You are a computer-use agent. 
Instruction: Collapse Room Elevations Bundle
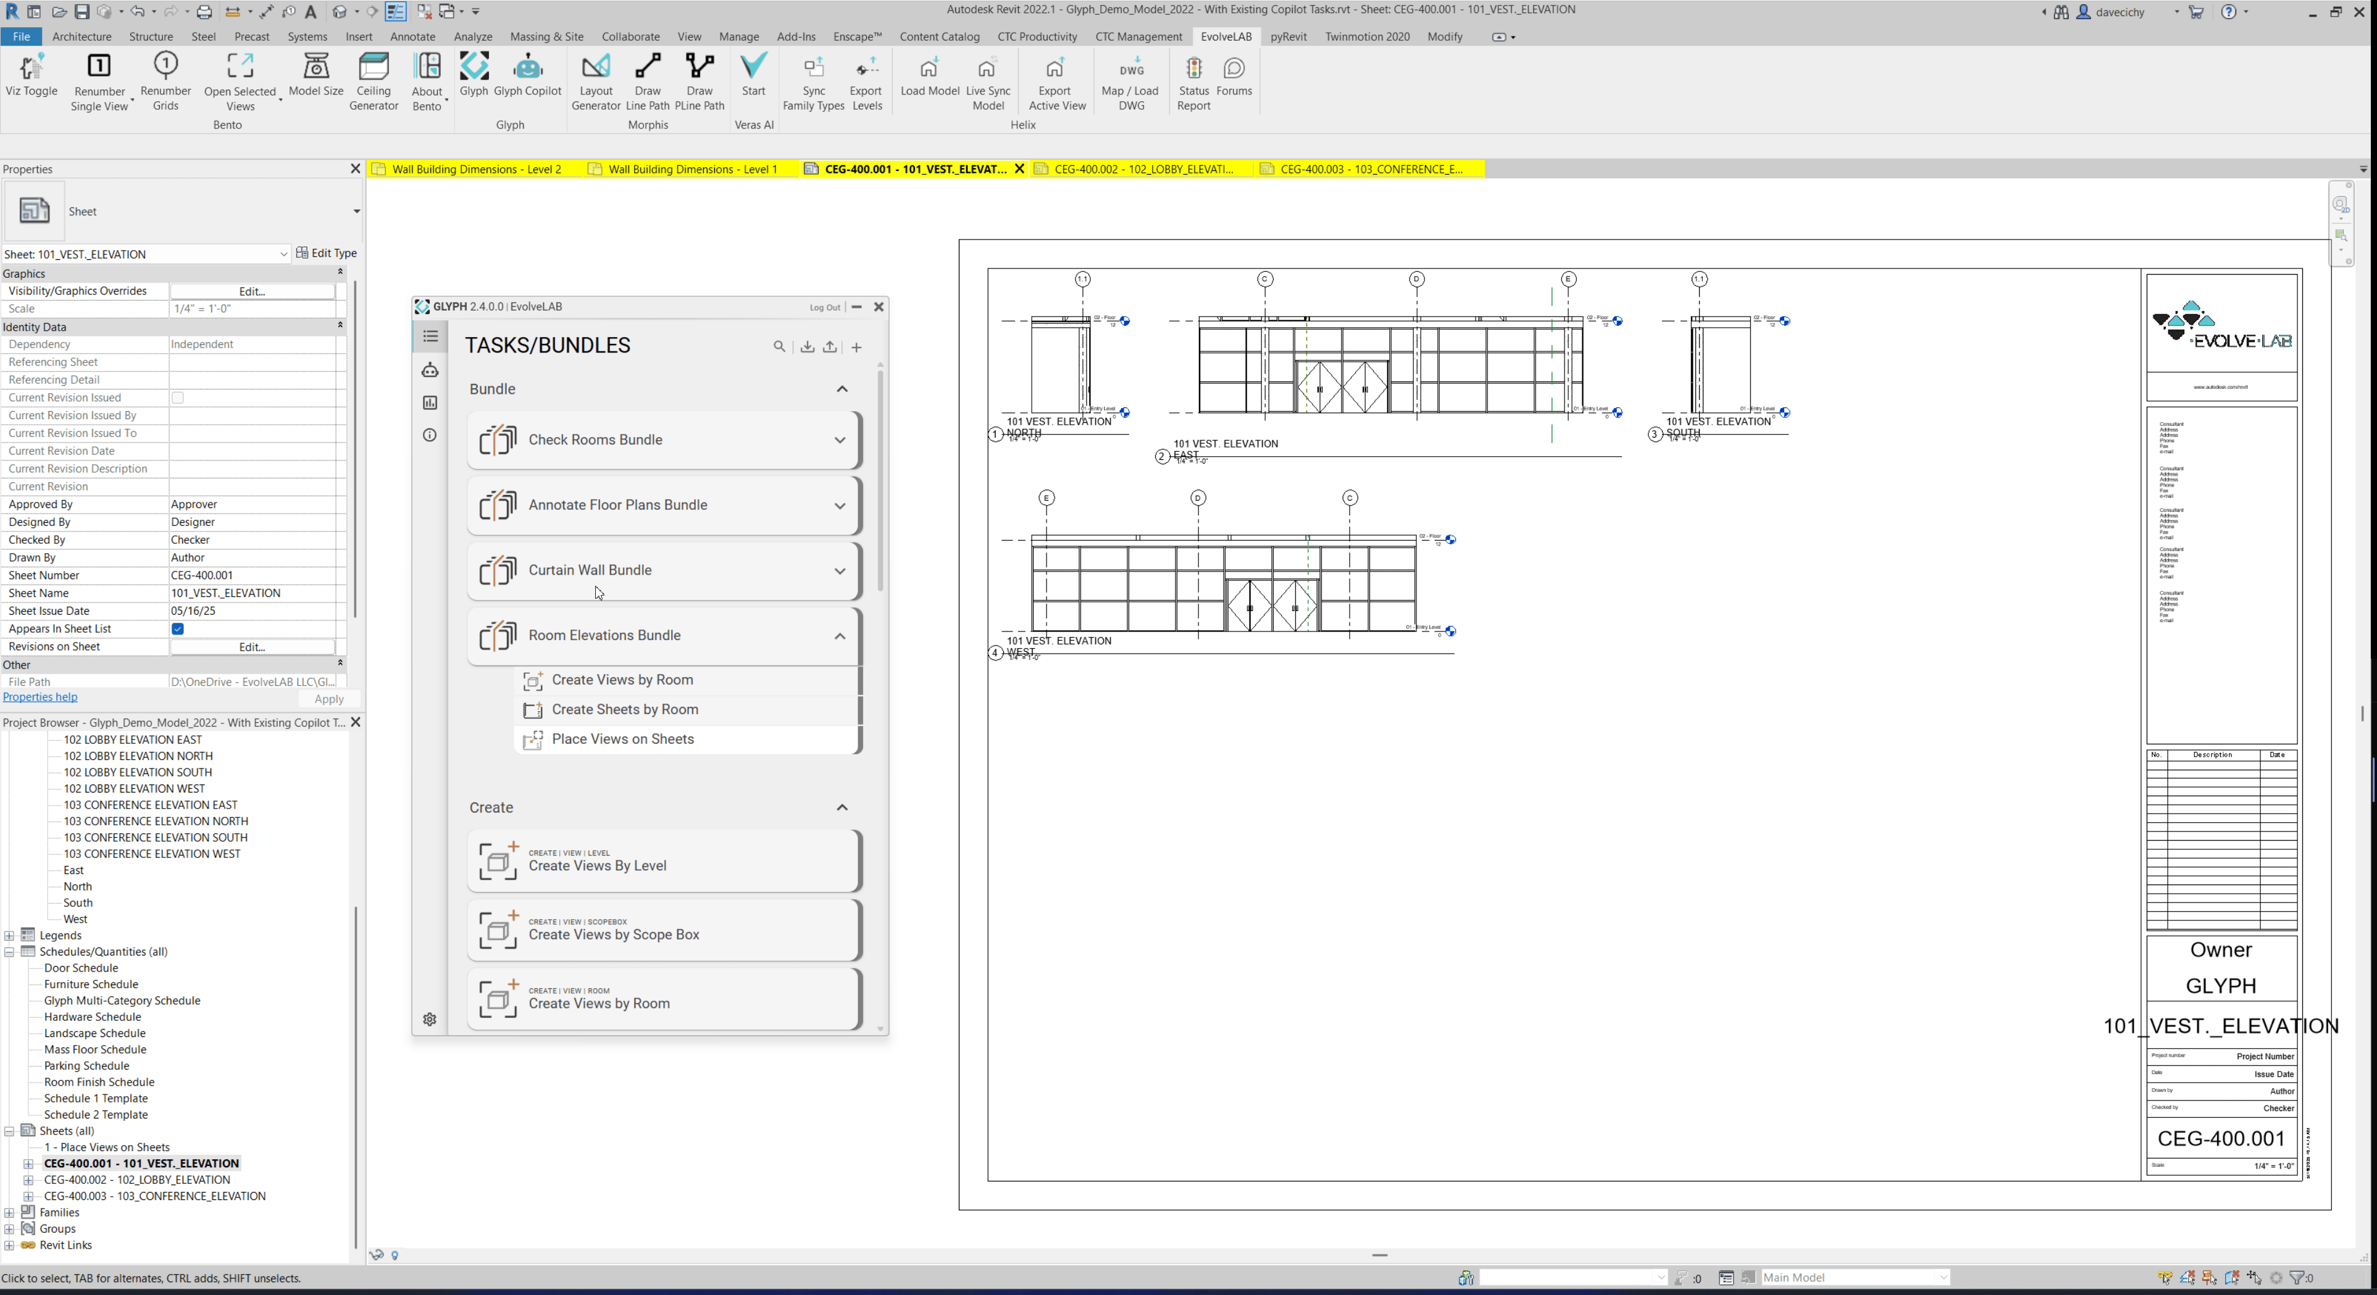point(840,636)
